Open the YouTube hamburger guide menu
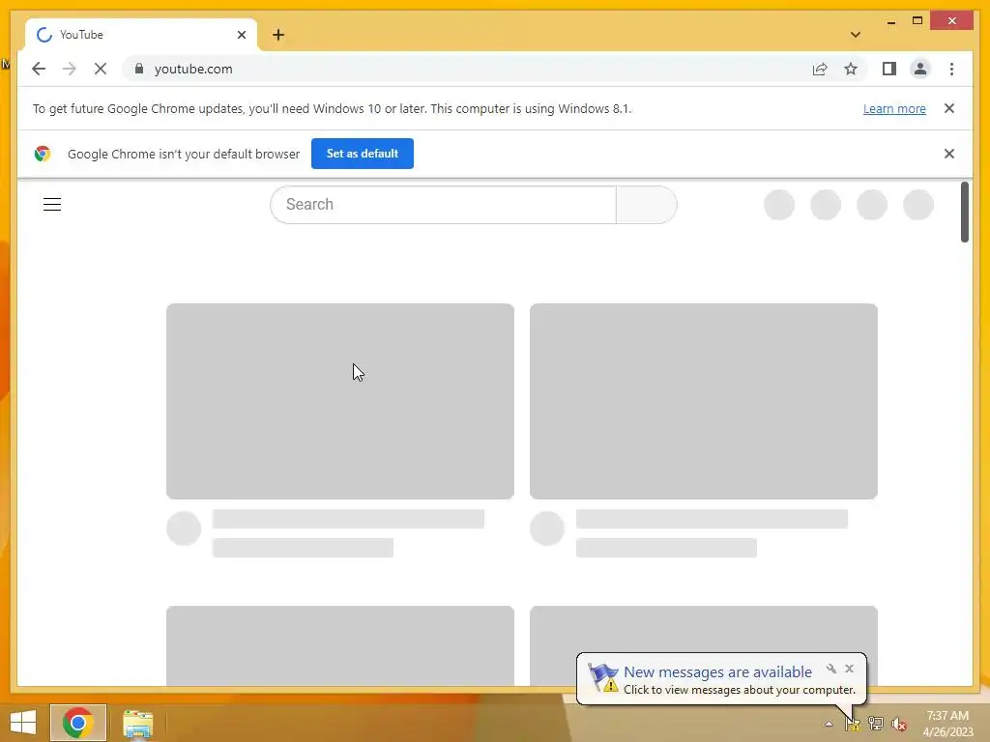The height and width of the screenshot is (742, 990). pos(52,205)
